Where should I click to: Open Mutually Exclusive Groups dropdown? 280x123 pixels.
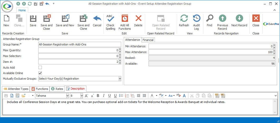(x=120, y=79)
